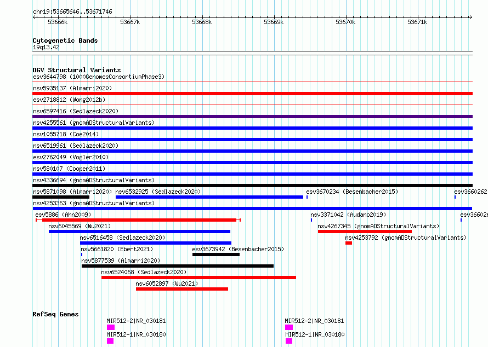This screenshot has height=347, width=488.
Task: Select the 19q13.42 cytogenetic band label
Action: [x=46, y=47]
